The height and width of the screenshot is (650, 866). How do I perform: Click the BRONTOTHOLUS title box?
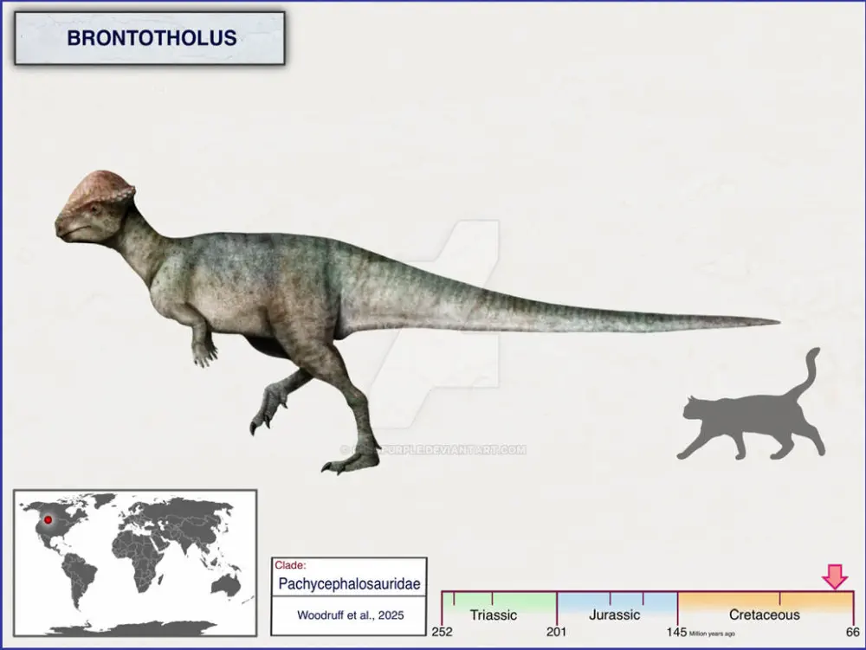click(x=149, y=39)
